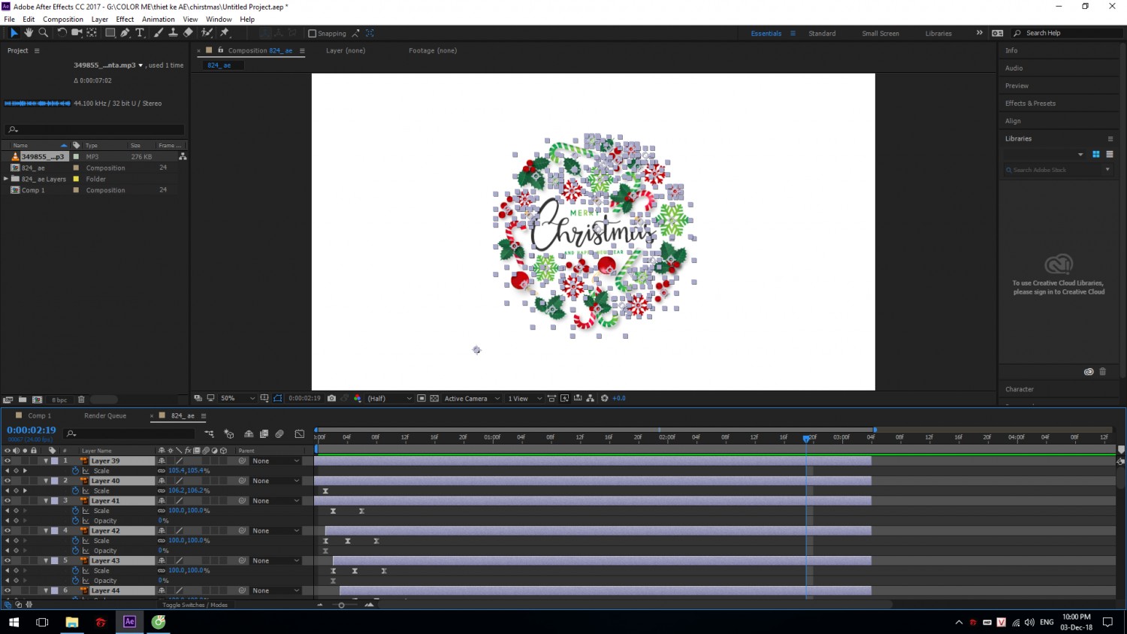The height and width of the screenshot is (634, 1127).
Task: Open the Active Camera view dropdown
Action: tap(472, 398)
